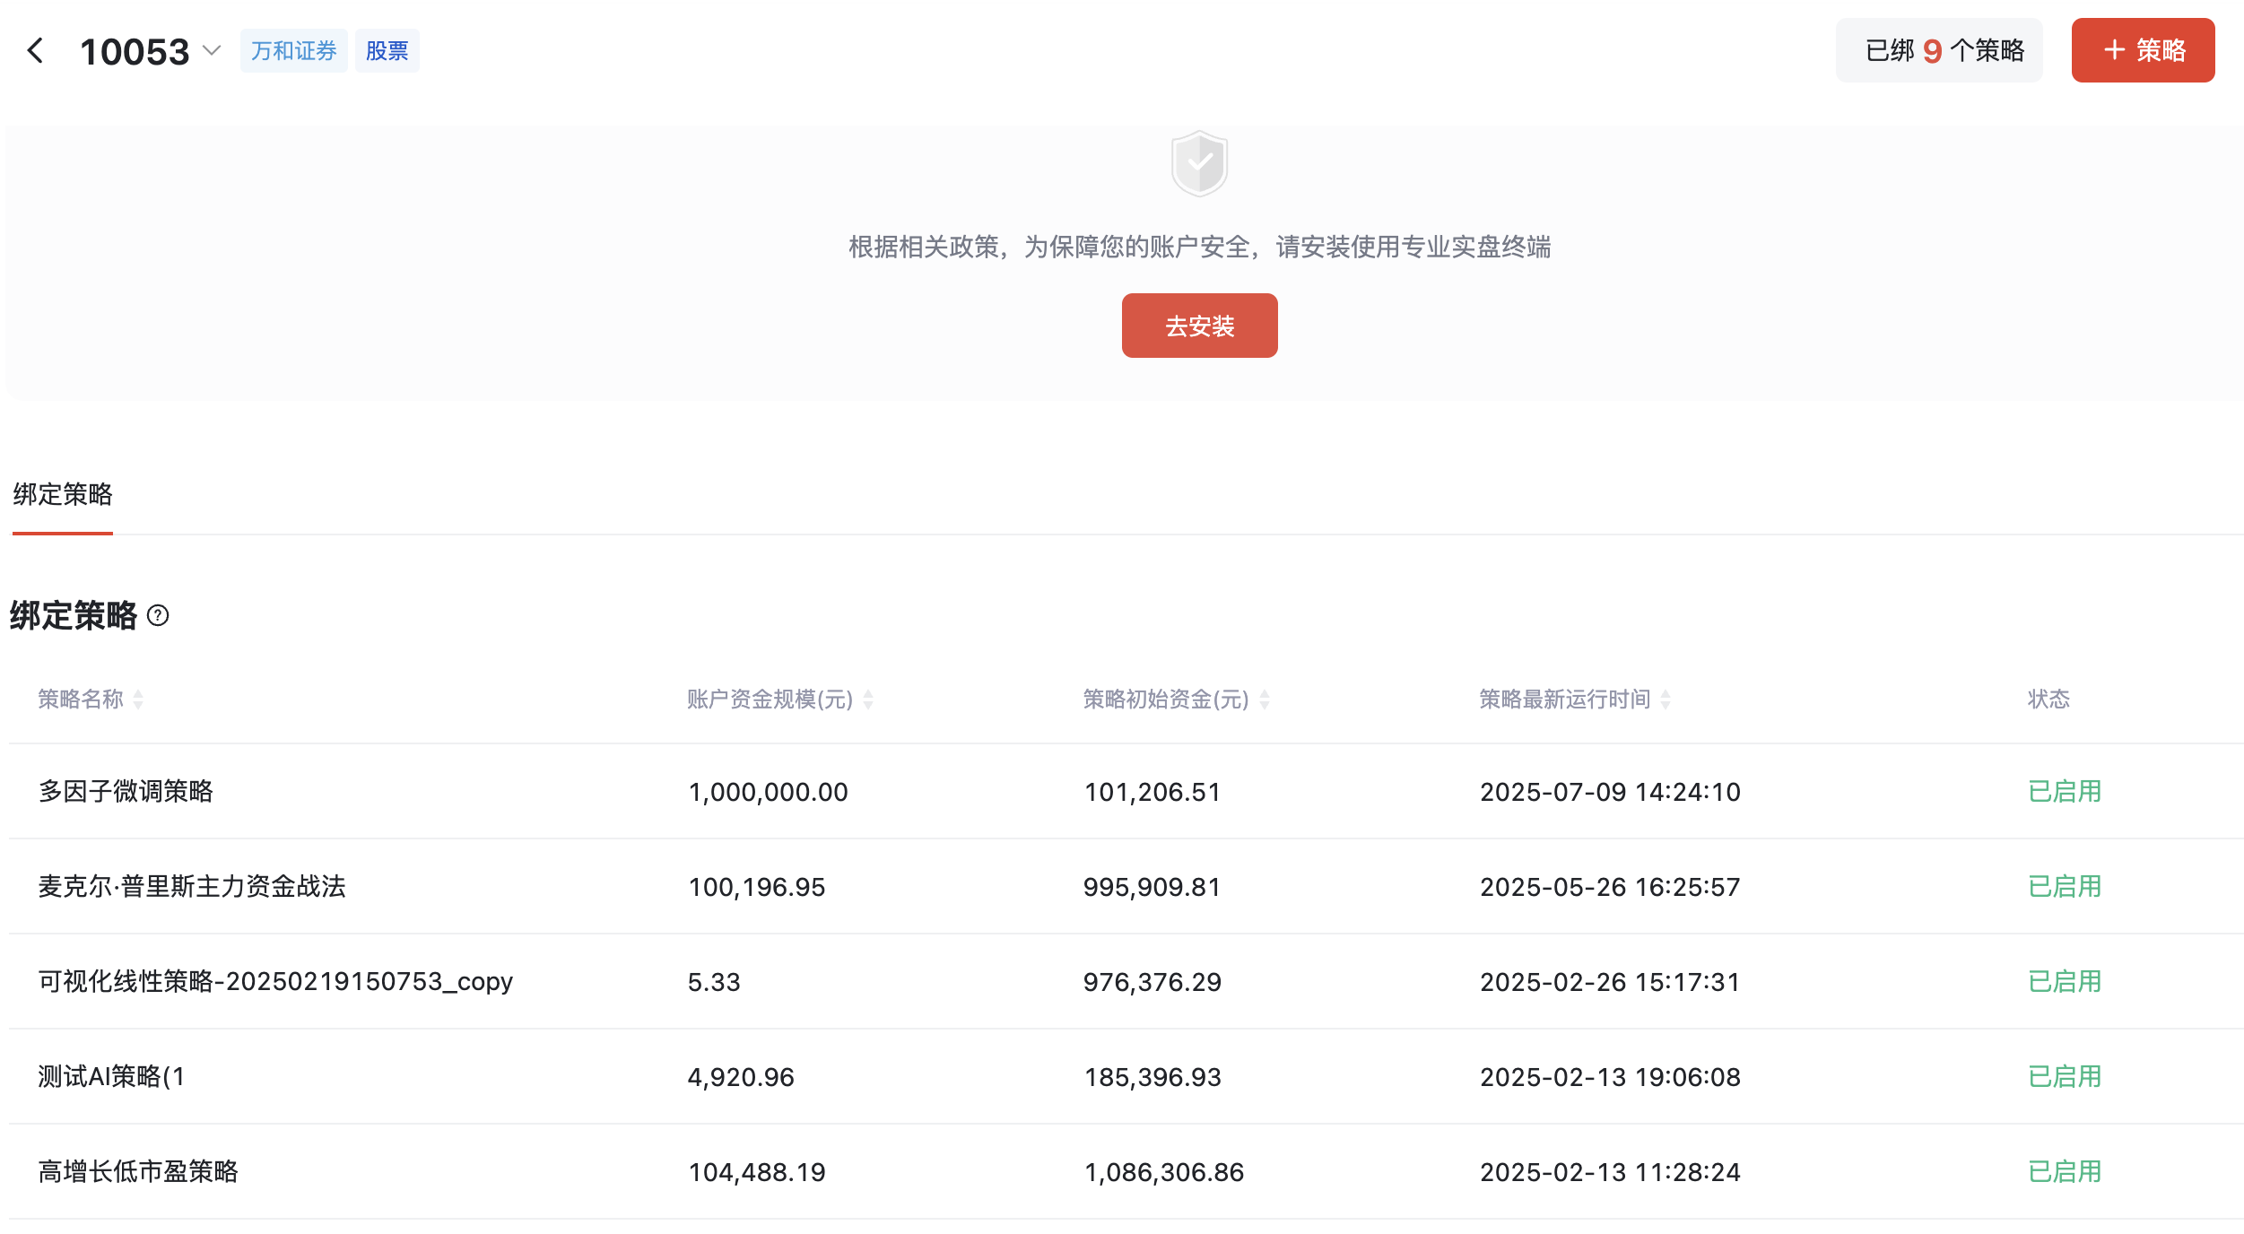
Task: Click 已启用 status for 高增长低市盈策略
Action: (2065, 1171)
